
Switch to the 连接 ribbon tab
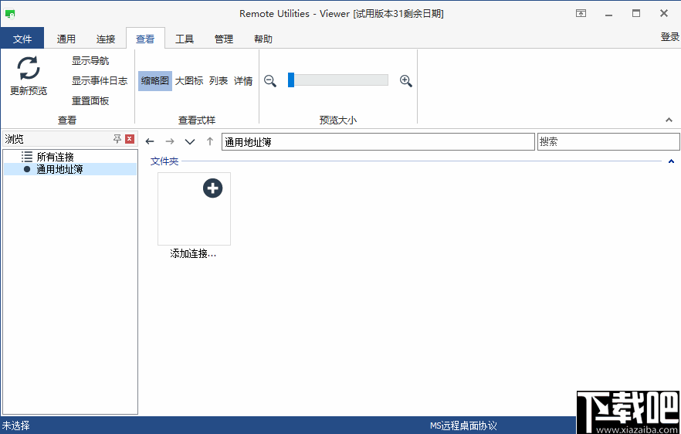click(106, 39)
